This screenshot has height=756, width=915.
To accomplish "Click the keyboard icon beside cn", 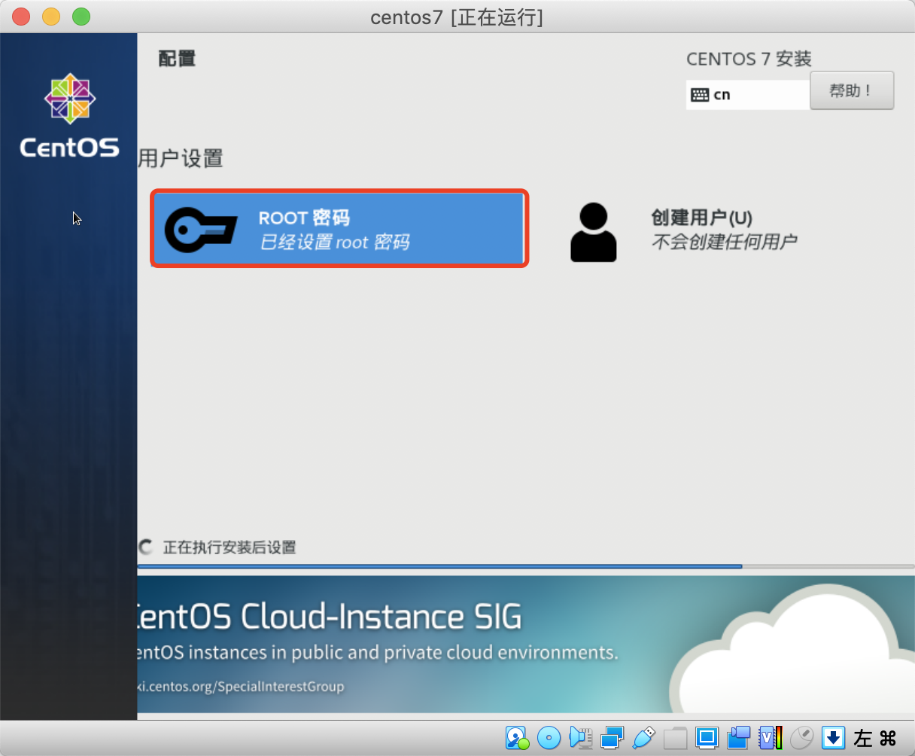I will point(700,95).
